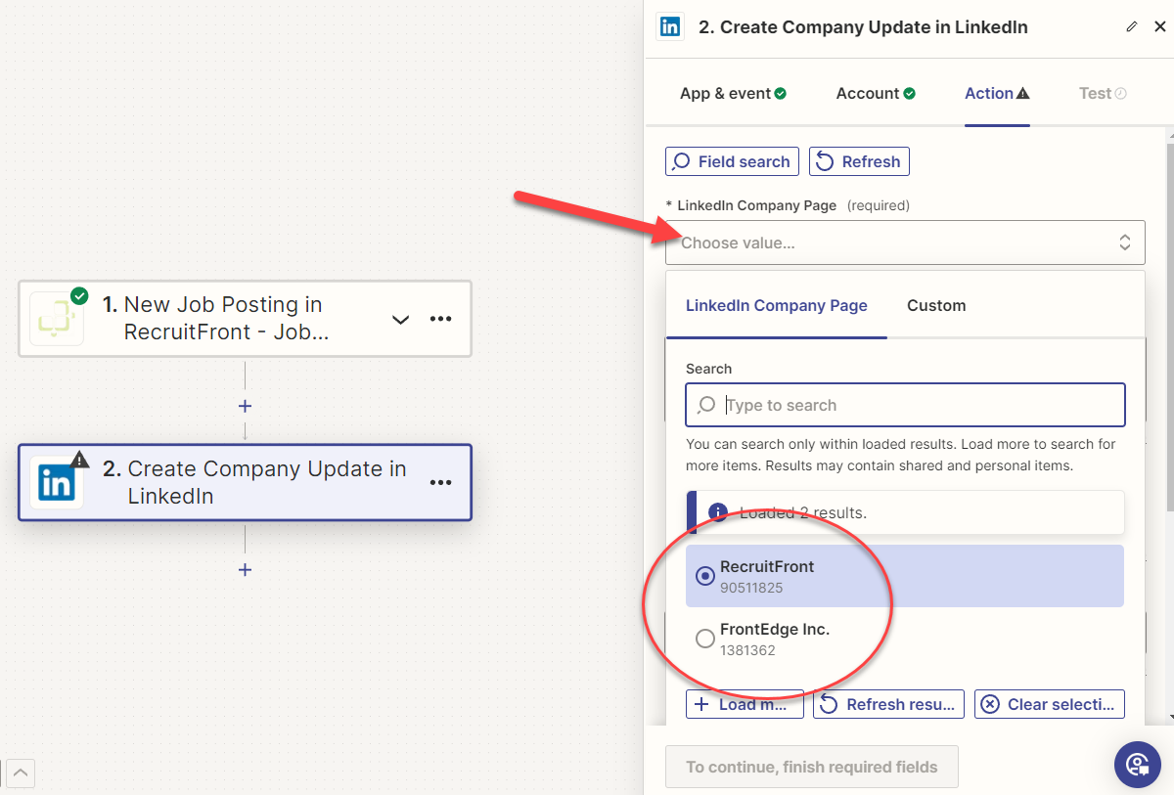The width and height of the screenshot is (1174, 795).
Task: Add a step below the LinkedIn step
Action: 245,569
